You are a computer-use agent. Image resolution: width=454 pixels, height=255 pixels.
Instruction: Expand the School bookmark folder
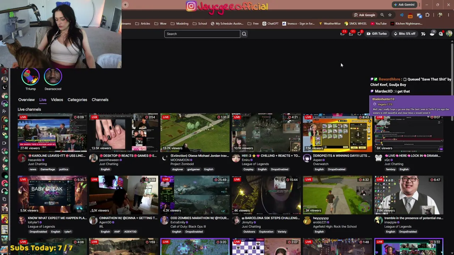click(200, 24)
